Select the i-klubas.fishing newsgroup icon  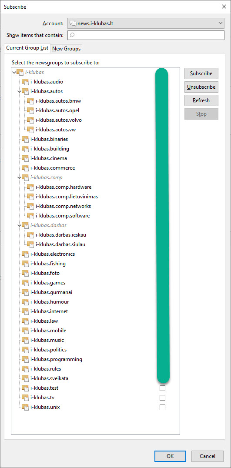(25, 264)
